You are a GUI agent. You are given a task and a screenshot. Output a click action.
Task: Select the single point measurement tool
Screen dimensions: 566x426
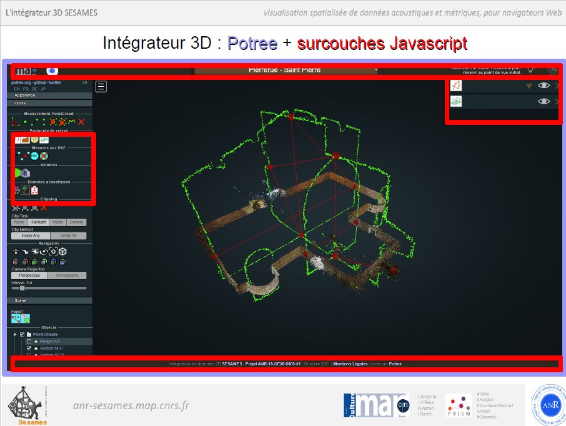click(25, 122)
